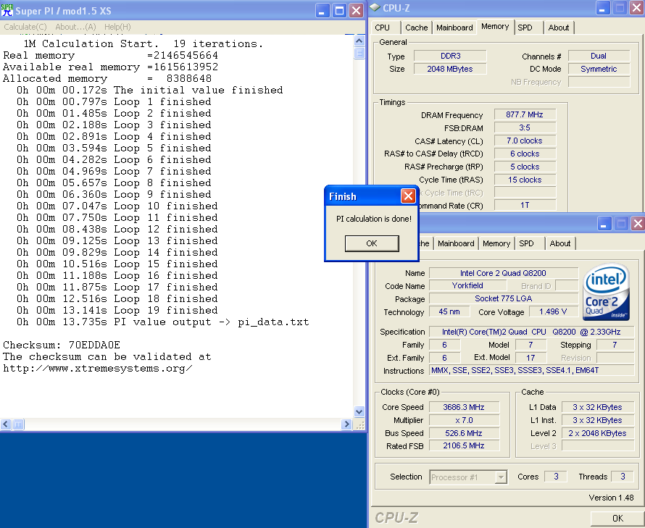
Task: Click the tRCD 6 clocks value
Action: tap(525, 154)
